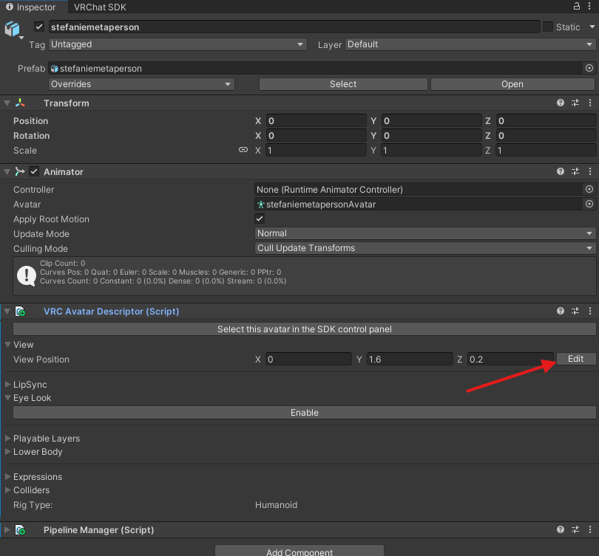Toggle the stefaniemetaperson active checkbox
This screenshot has width=599, height=556.
point(39,27)
